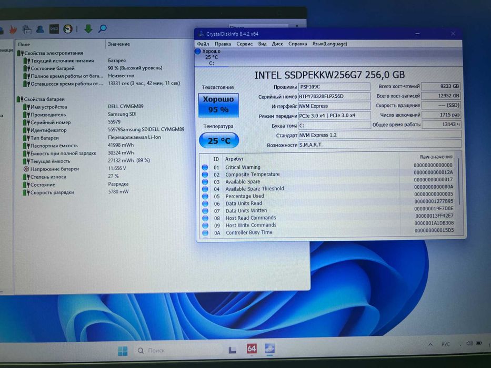
Task: Click the CrystalDiskInfo title bar app icon
Action: tap(201, 34)
